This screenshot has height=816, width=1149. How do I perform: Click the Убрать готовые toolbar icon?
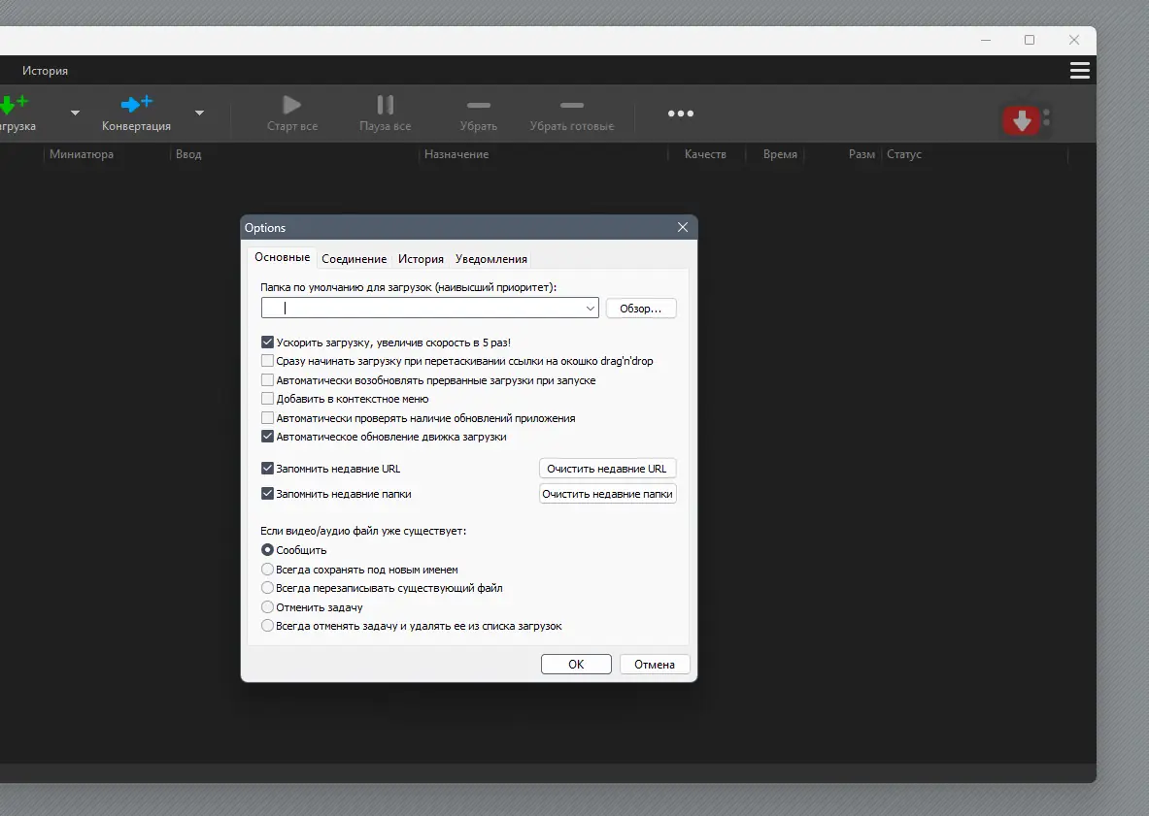(571, 104)
